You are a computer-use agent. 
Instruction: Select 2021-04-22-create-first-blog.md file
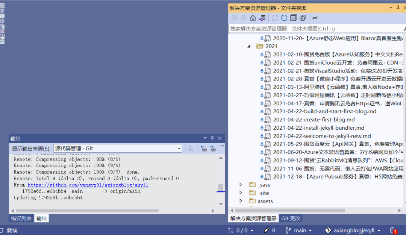[314, 120]
